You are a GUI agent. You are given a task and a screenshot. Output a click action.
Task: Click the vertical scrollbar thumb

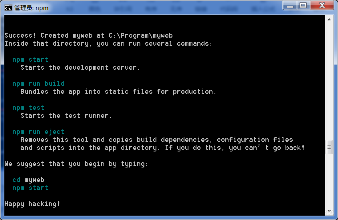329,147
